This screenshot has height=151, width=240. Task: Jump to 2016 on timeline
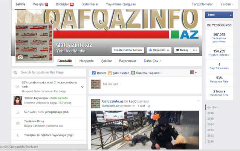(x=211, y=113)
